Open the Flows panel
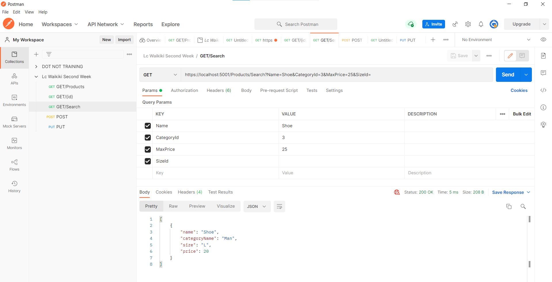Image resolution: width=552 pixels, height=282 pixels. (14, 165)
